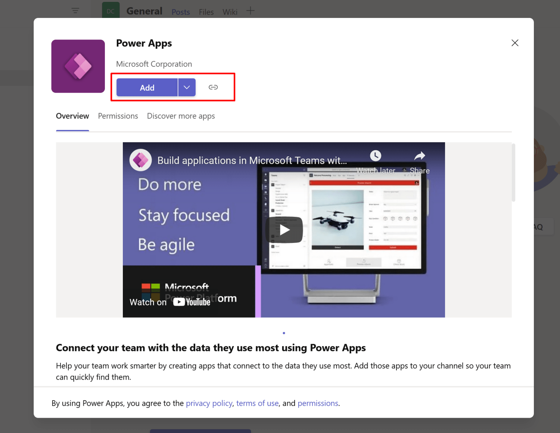
Task: Switch to the Permissions tab
Action: click(x=118, y=116)
